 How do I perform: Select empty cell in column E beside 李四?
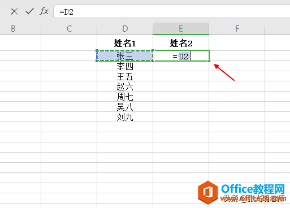click(x=181, y=66)
